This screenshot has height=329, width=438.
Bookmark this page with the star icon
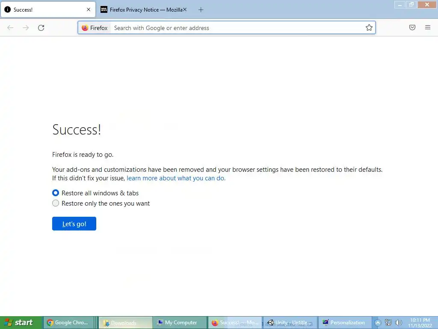pyautogui.click(x=369, y=27)
